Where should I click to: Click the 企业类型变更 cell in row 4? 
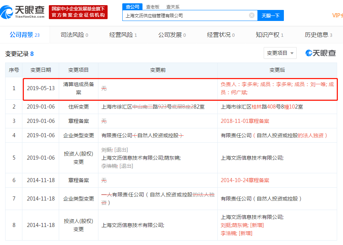[x=79, y=135]
